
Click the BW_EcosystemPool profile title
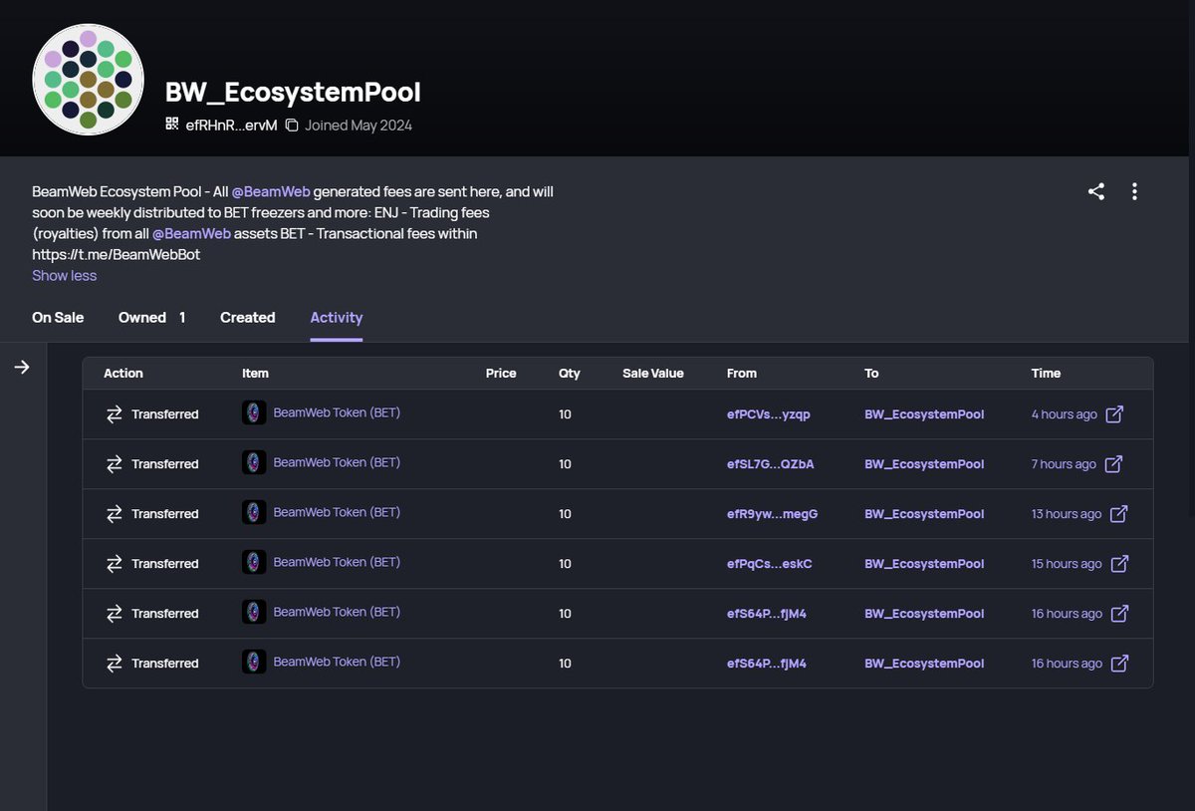293,92
